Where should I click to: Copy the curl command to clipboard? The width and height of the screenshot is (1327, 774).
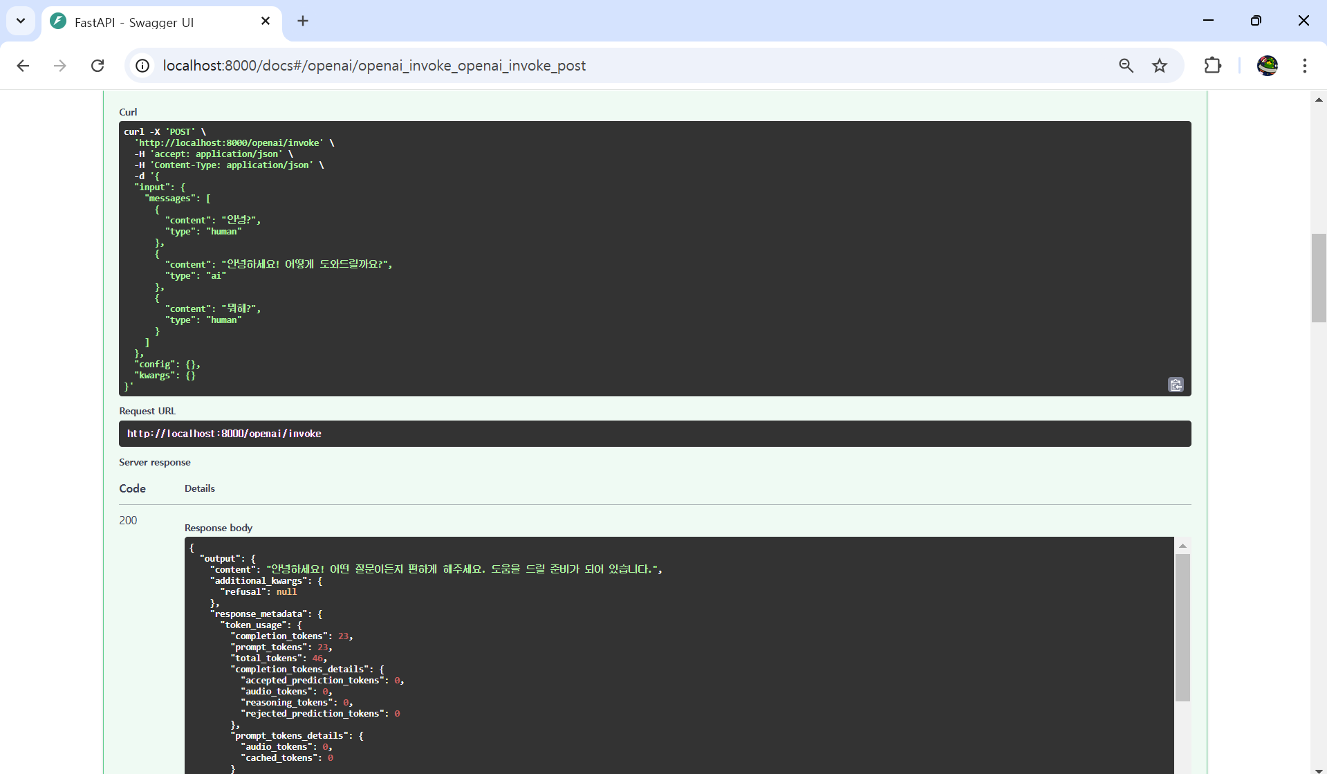tap(1176, 385)
